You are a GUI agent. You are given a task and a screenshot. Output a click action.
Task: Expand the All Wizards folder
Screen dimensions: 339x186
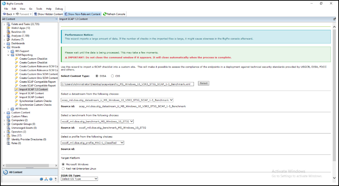(x=8, y=109)
